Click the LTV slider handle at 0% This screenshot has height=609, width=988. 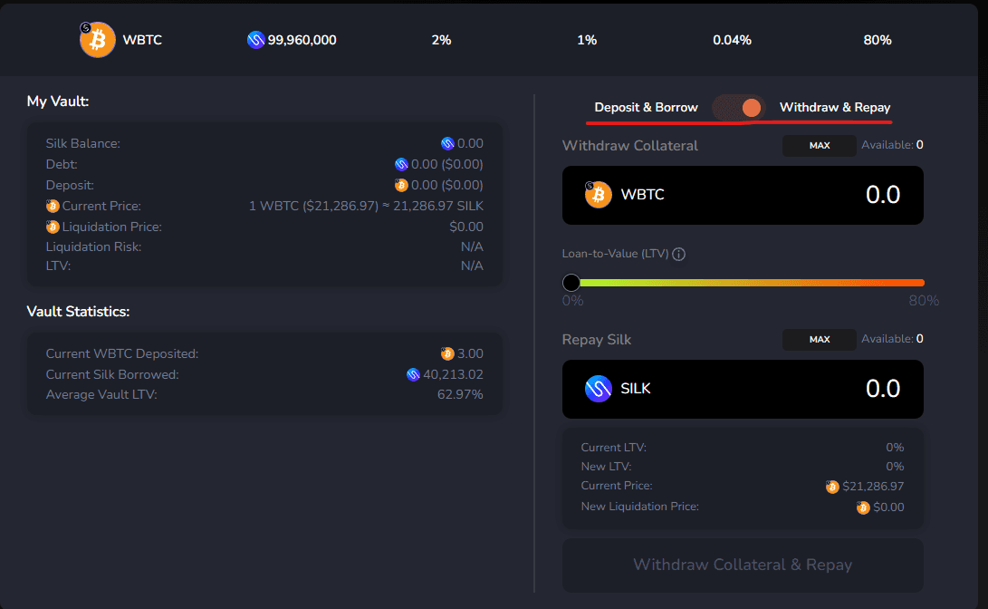pos(571,283)
